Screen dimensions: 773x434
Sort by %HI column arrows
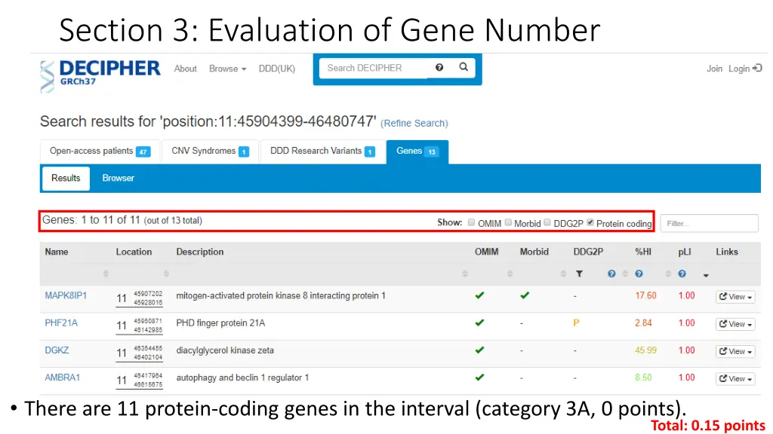coord(668,274)
